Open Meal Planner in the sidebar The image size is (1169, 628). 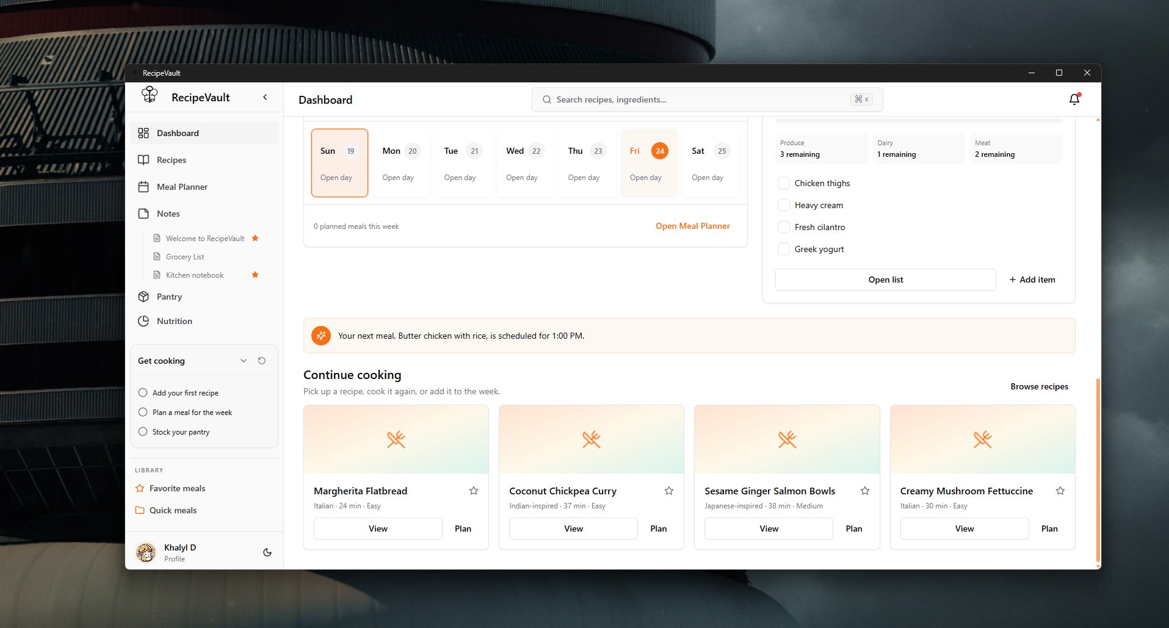coord(204,187)
